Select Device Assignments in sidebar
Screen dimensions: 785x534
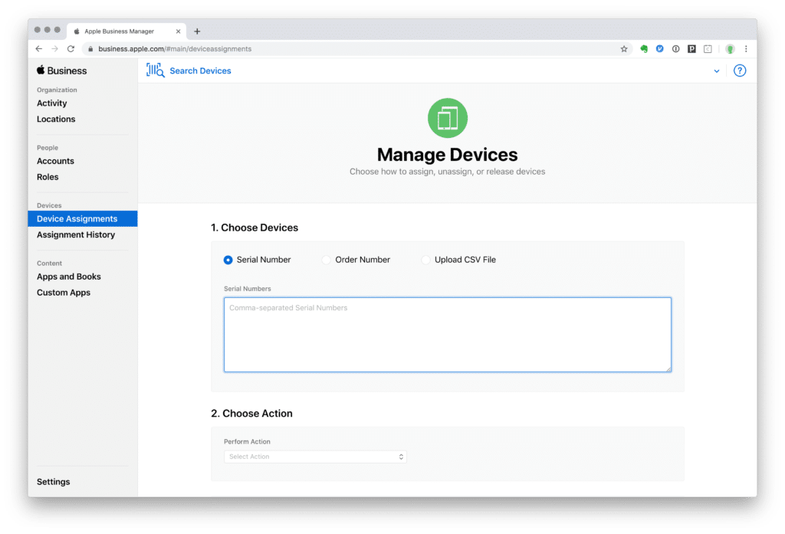pos(83,218)
